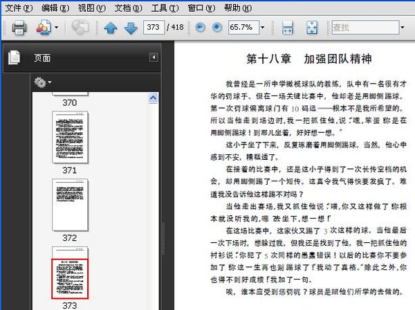The width and height of the screenshot is (415, 310).
Task: Go to previous page with up arrow
Action: click(x=111, y=28)
